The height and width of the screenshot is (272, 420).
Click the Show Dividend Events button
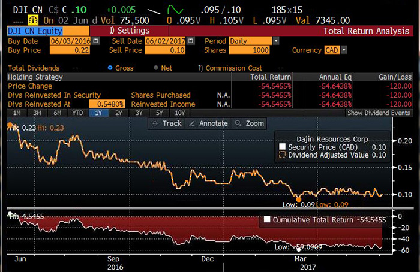coord(379,113)
